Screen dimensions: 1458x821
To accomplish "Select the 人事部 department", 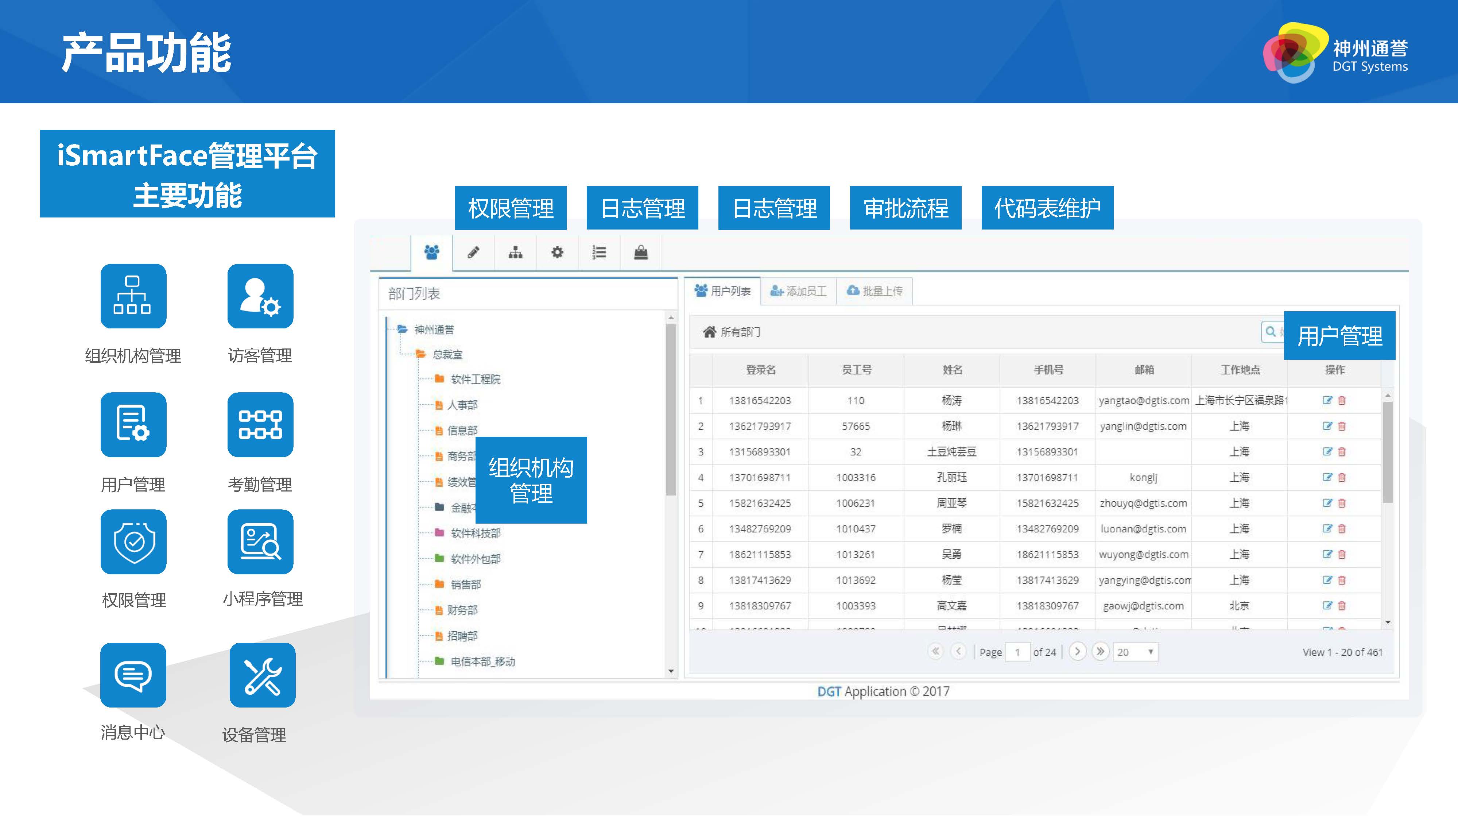I will [x=462, y=405].
